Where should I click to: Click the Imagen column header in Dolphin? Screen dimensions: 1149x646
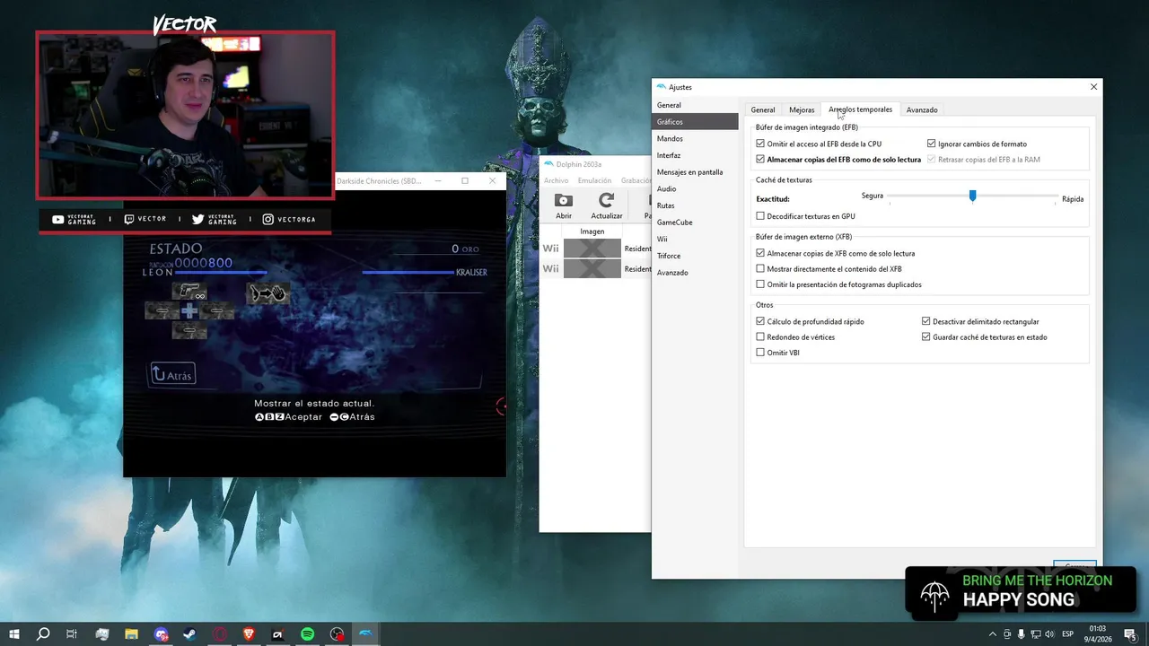[x=592, y=231]
